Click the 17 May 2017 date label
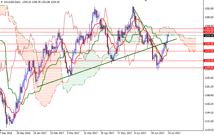This screenshot has width=214, height=135. (125, 133)
